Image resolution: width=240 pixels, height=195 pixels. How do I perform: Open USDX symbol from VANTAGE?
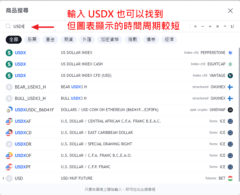119,76
